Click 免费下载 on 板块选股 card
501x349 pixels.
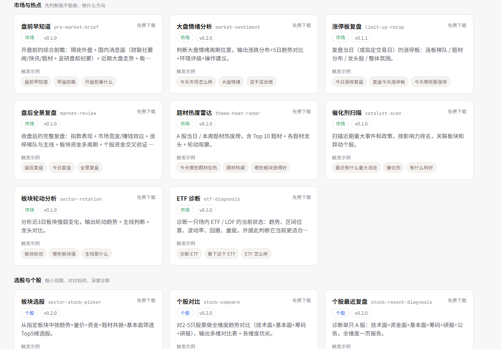(x=146, y=300)
